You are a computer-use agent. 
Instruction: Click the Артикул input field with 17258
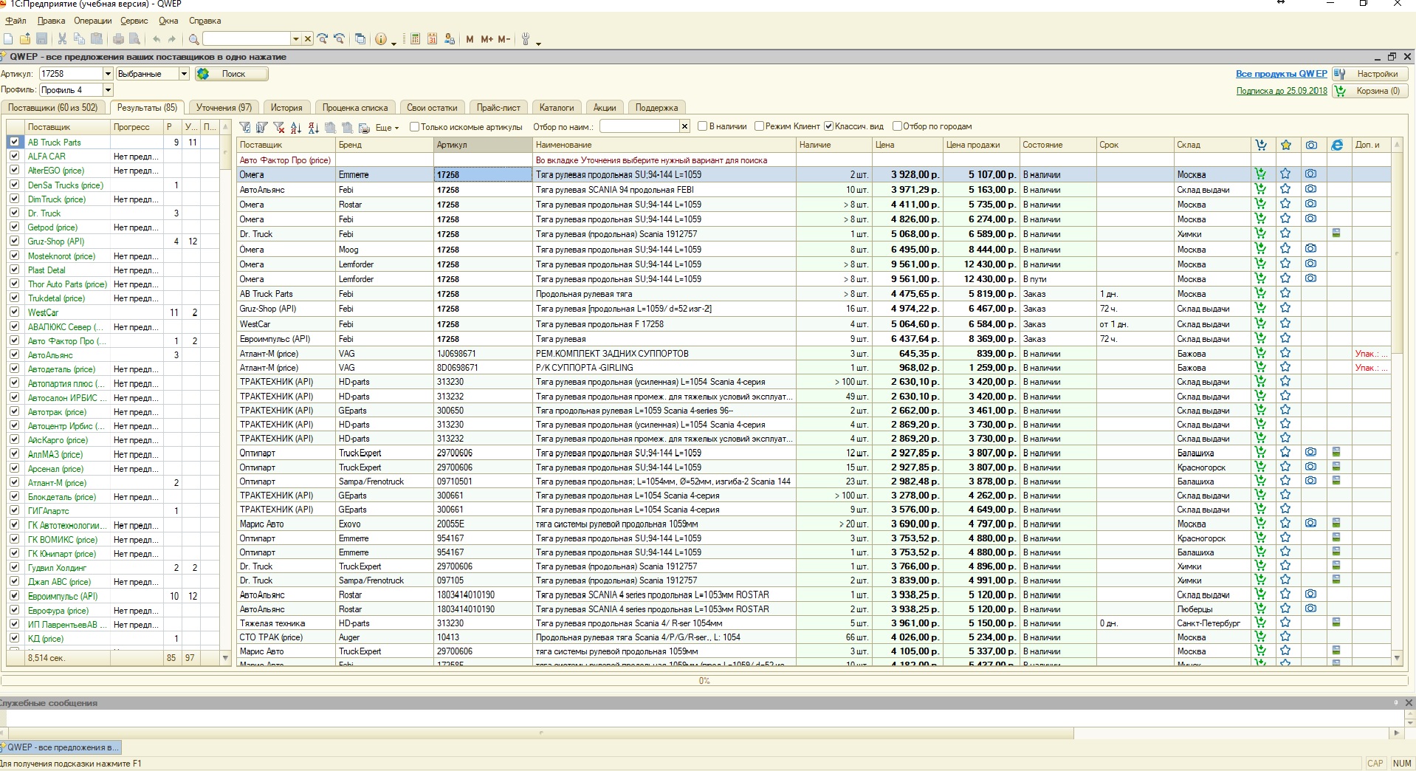[70, 74]
